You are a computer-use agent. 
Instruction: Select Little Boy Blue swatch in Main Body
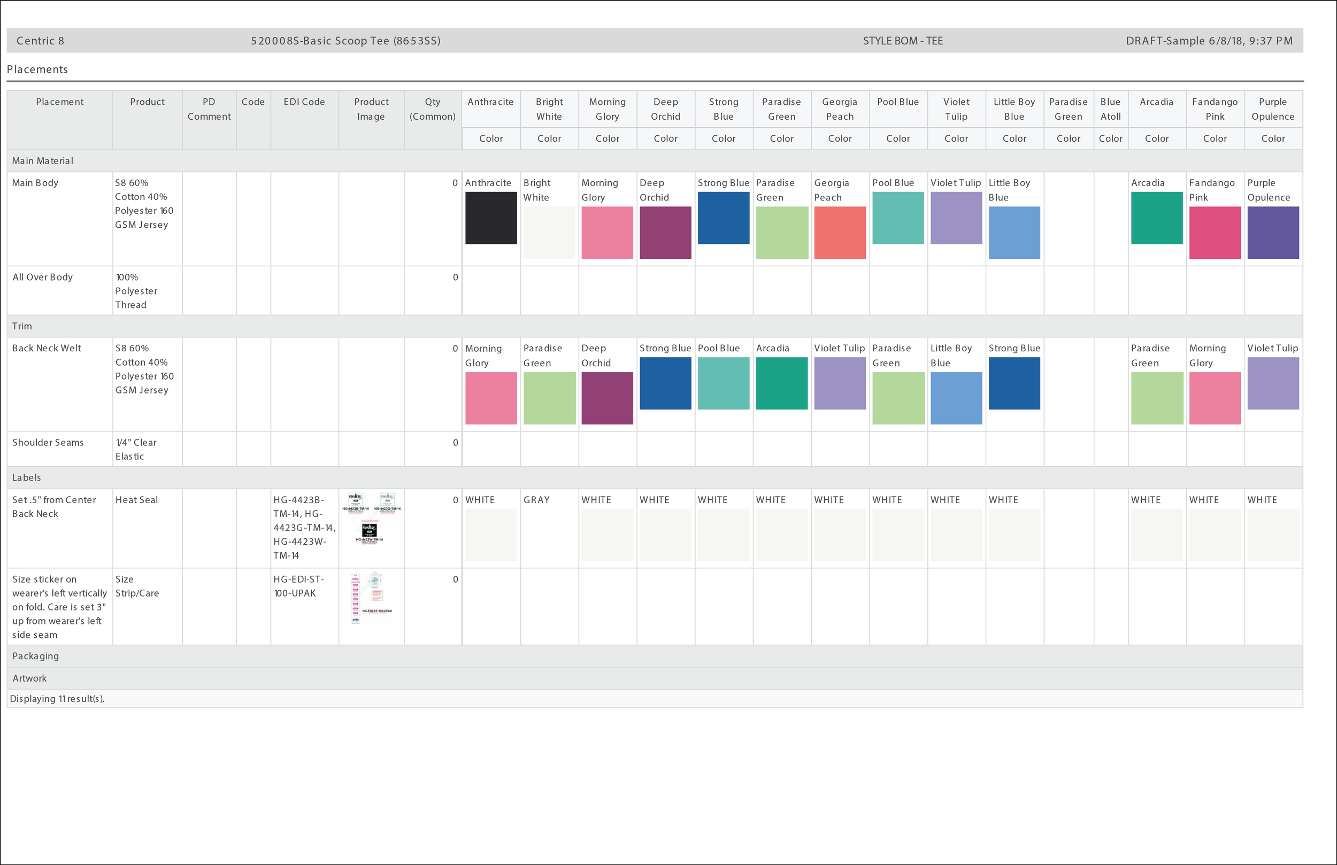(1014, 233)
